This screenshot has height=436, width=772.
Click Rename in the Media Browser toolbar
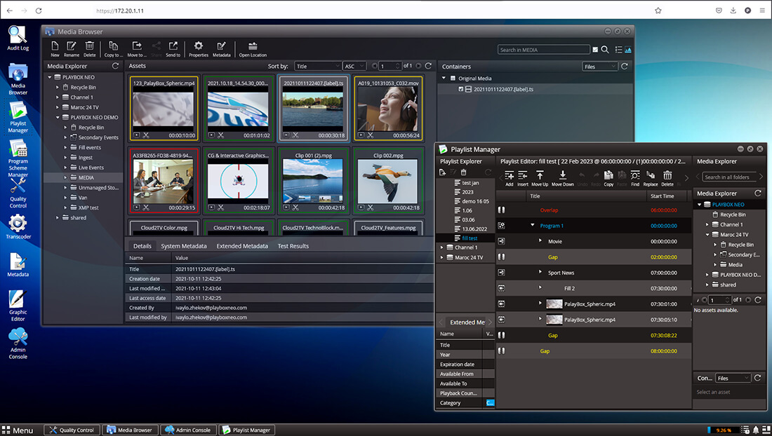tap(72, 48)
